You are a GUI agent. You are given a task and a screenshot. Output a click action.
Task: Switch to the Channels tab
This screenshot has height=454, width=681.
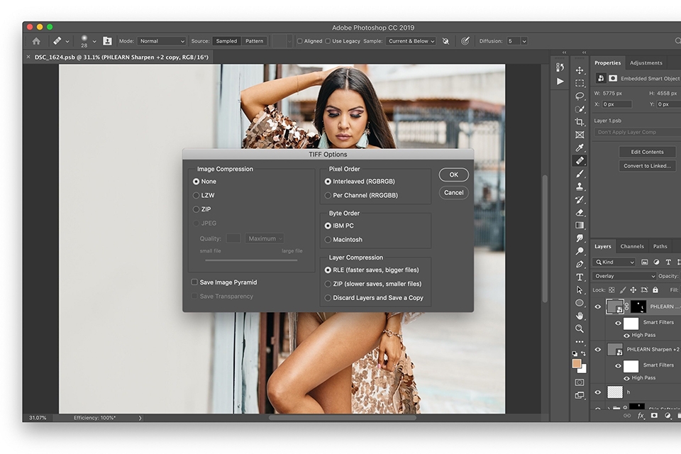632,246
